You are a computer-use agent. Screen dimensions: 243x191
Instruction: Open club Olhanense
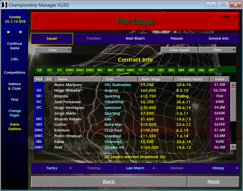coord(114,102)
